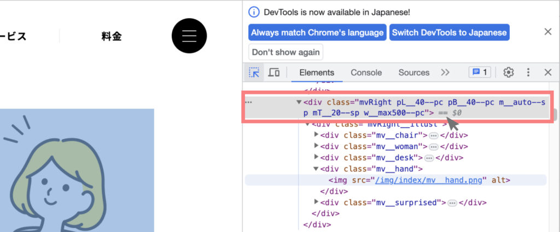Screen dimensions: 560x232
Task: Switch to the Sources tab
Action: pos(413,73)
